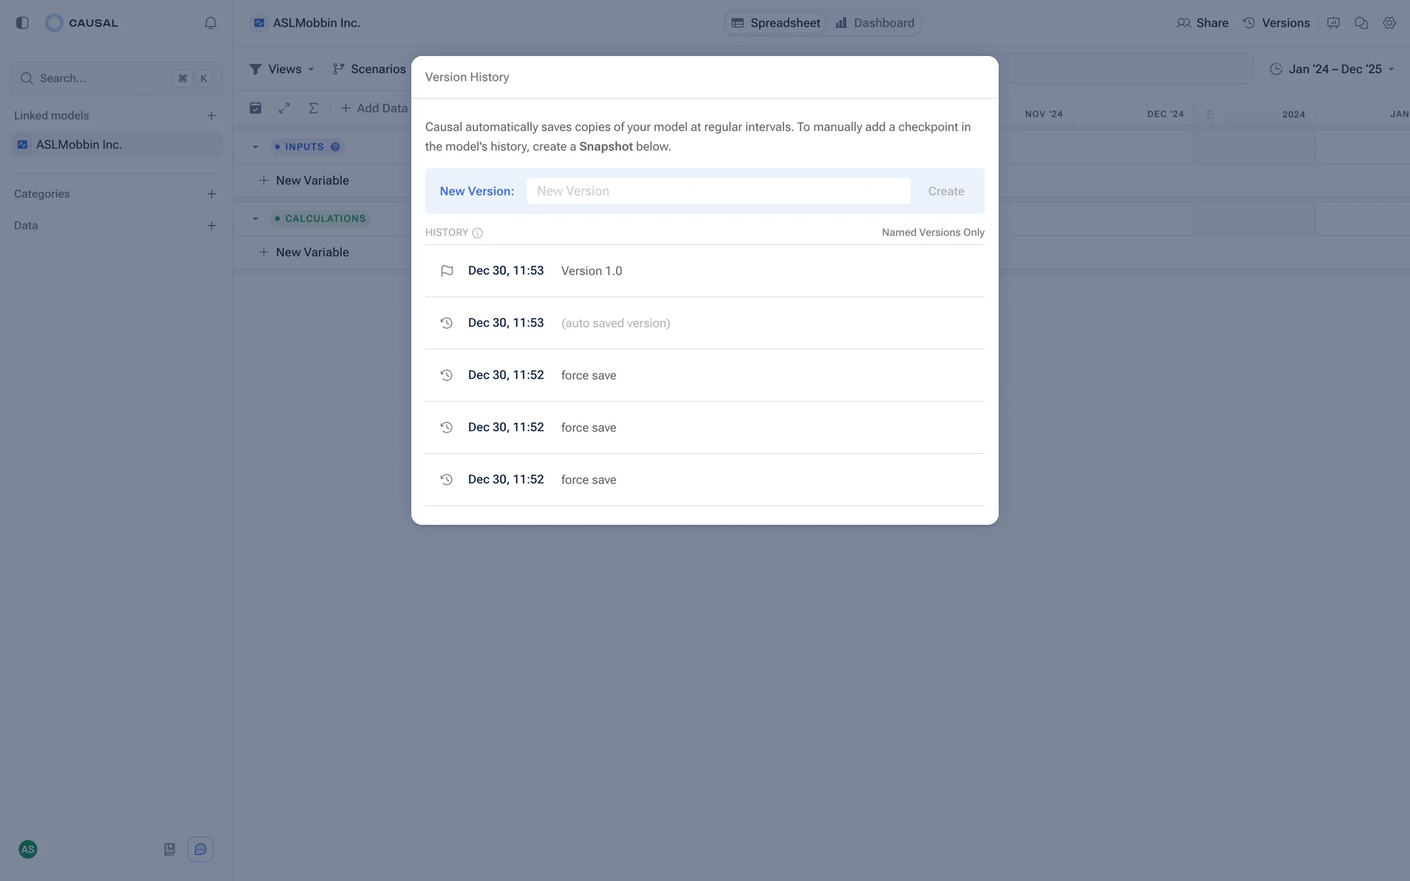Click the Share button

click(1202, 23)
